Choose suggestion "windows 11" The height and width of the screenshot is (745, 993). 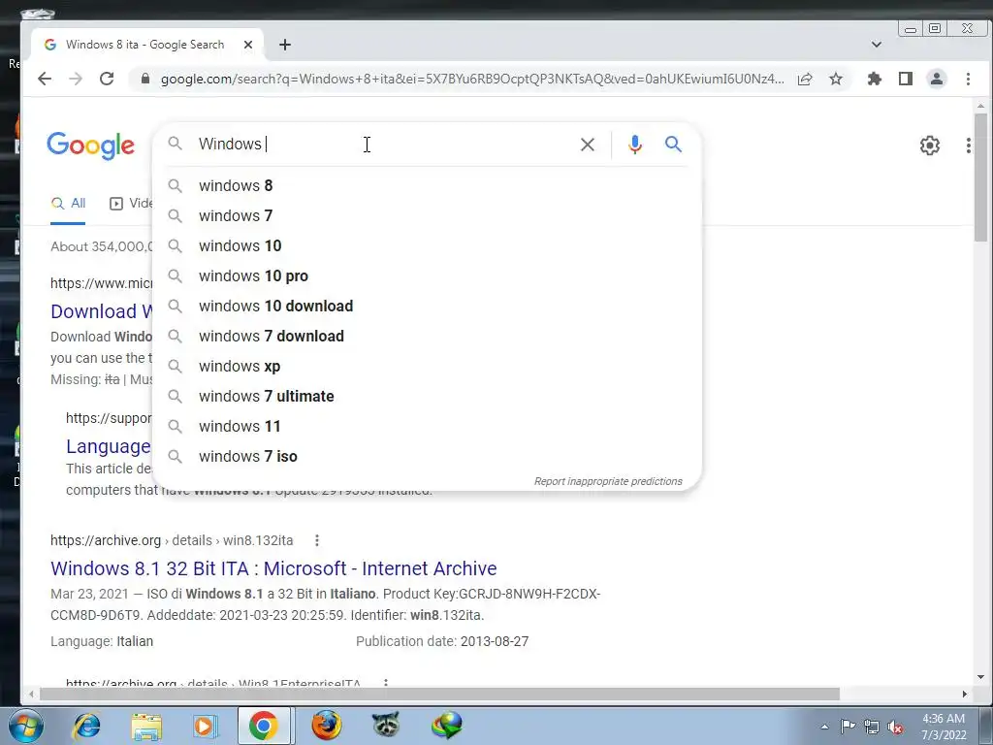point(427,427)
